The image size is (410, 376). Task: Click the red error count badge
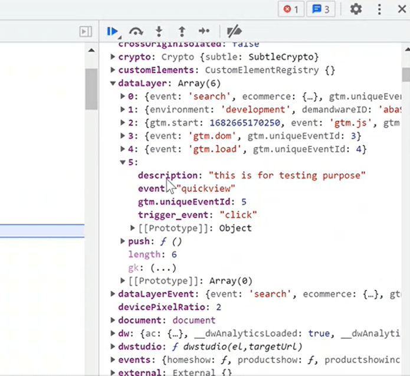pos(291,9)
